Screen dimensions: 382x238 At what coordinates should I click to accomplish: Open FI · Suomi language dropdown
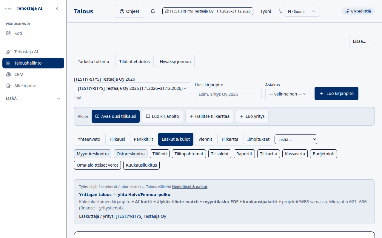[x=302, y=11]
